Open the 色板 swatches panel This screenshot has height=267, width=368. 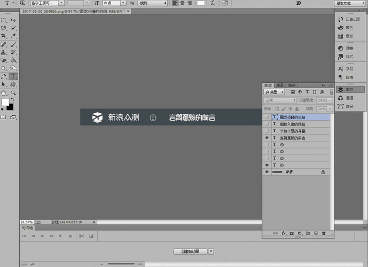point(350,36)
